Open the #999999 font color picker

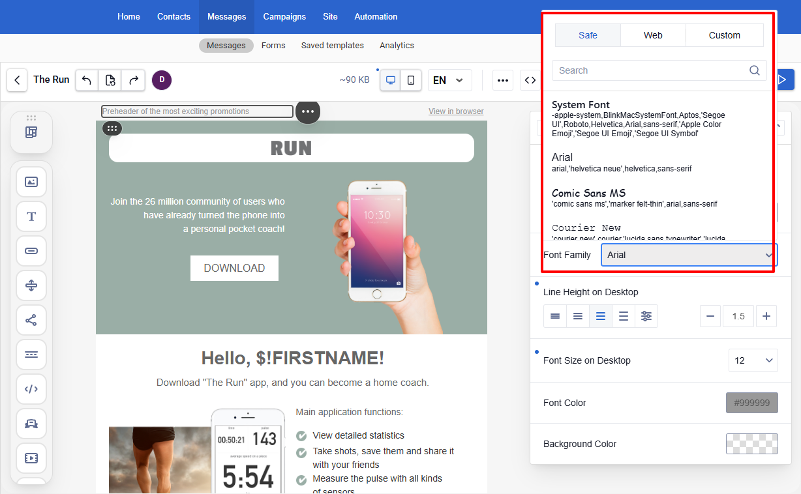752,403
